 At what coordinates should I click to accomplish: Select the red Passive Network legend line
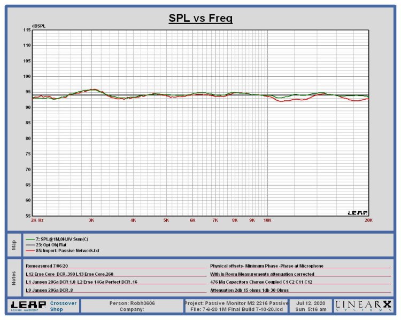click(29, 250)
